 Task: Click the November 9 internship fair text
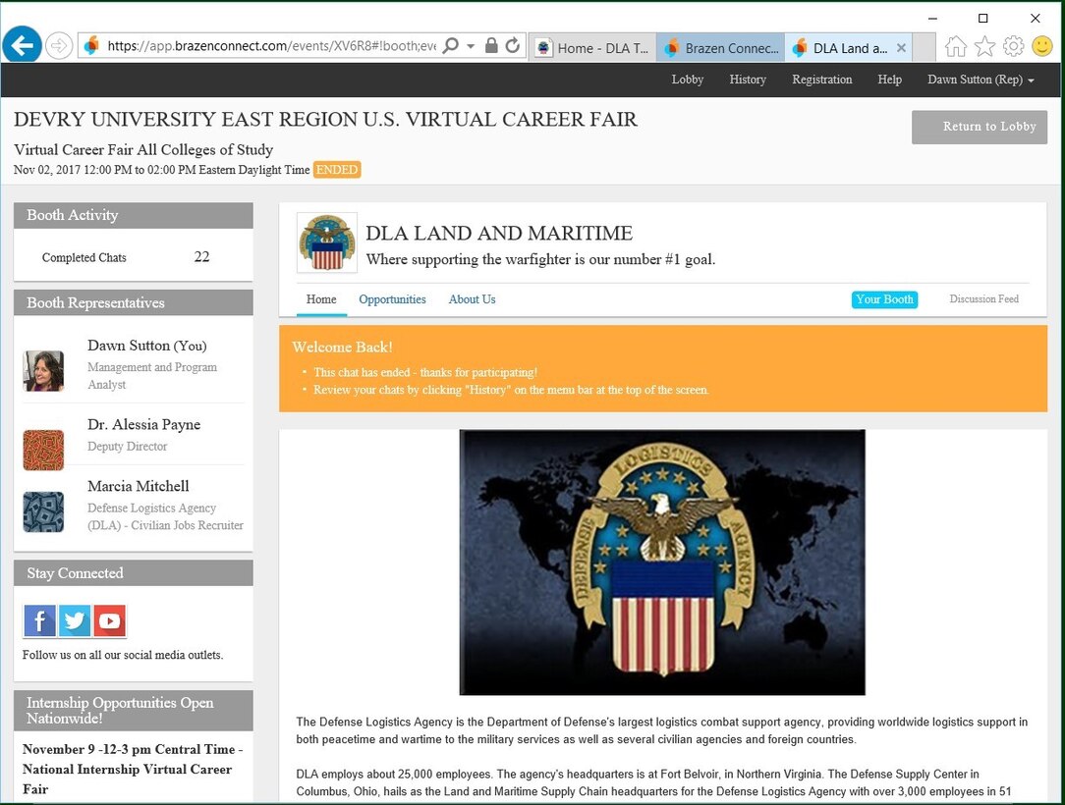[x=133, y=769]
